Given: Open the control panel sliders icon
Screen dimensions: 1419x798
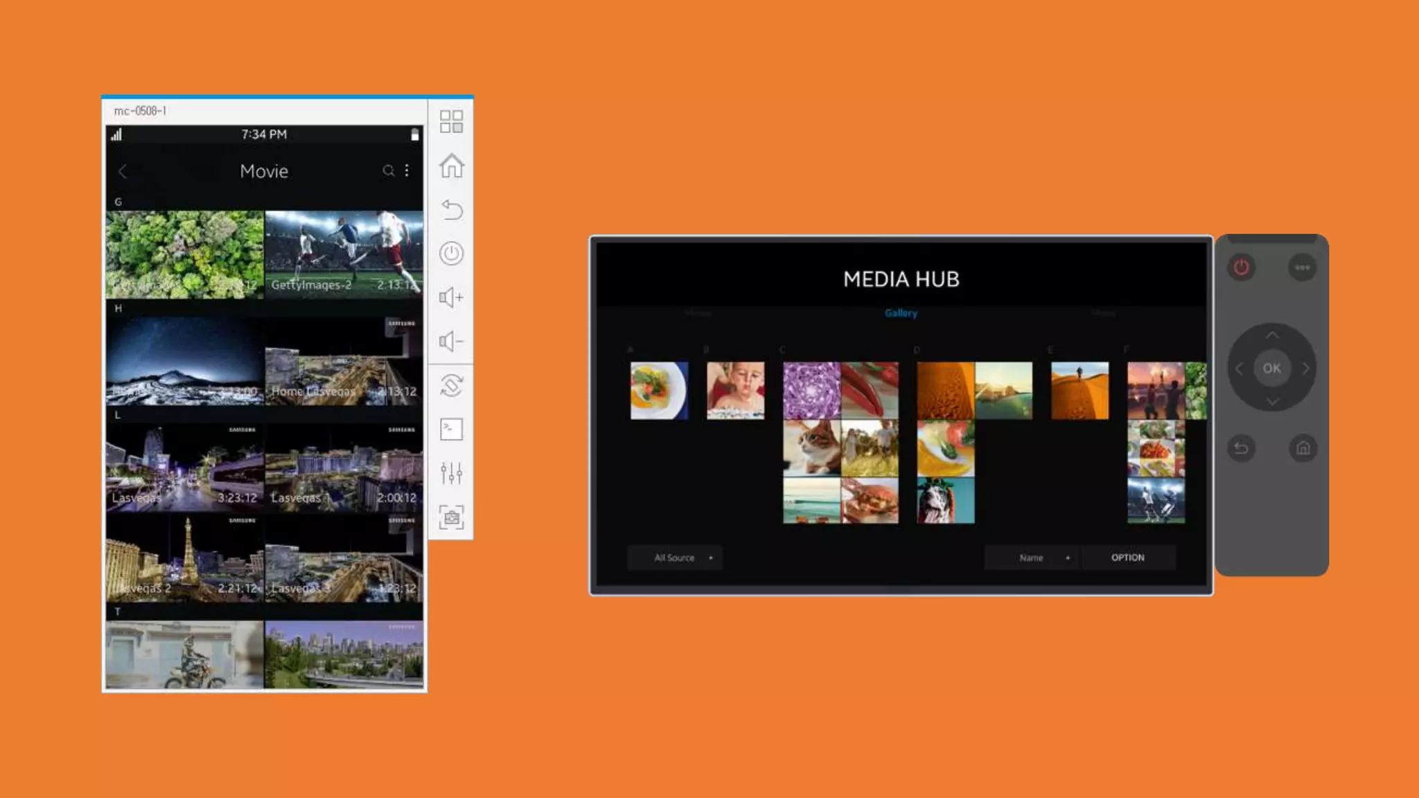Looking at the screenshot, I should pyautogui.click(x=451, y=473).
